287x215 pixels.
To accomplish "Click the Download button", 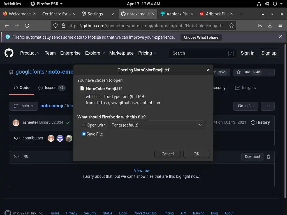I will point(252,157).
